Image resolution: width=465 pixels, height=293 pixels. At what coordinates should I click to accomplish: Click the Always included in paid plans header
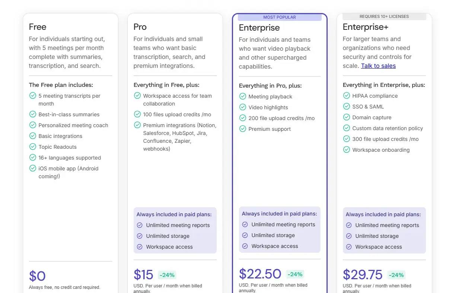tap(174, 214)
